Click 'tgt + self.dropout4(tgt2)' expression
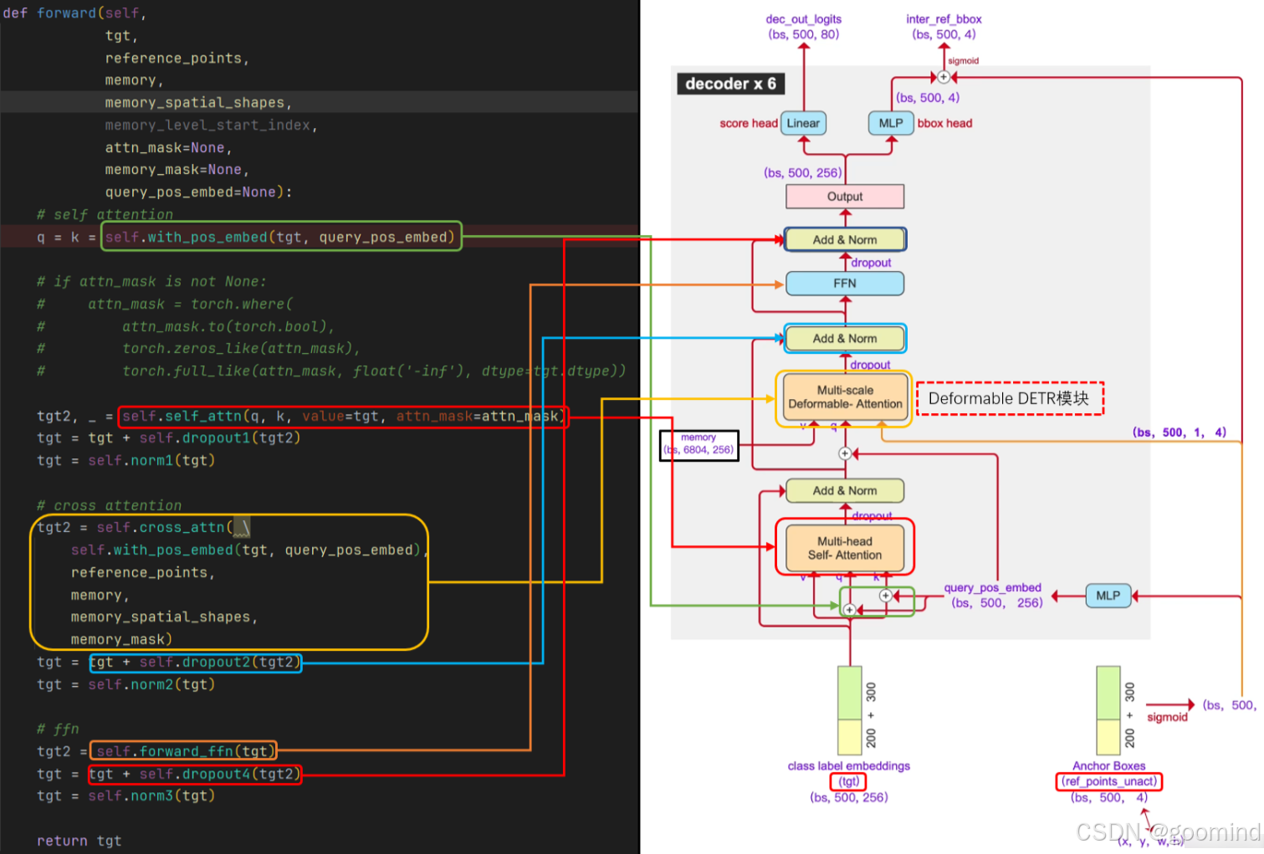Screen dimensions: 1264x854 coord(194,775)
